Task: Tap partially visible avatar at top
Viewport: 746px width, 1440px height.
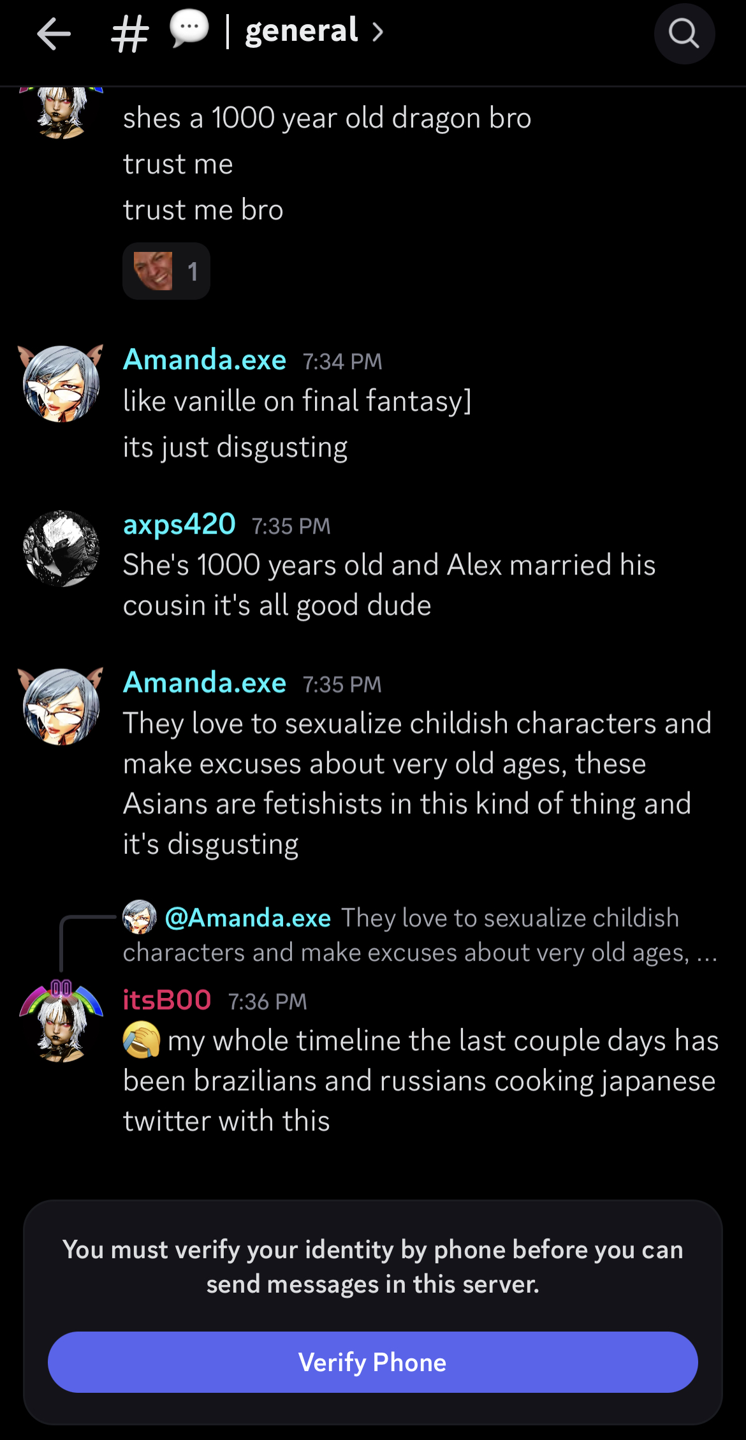Action: point(61,113)
